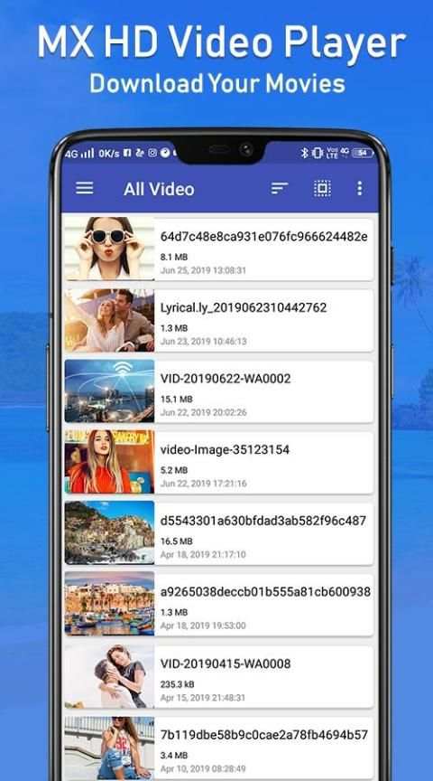Click the 16.5 MB file size

point(176,541)
